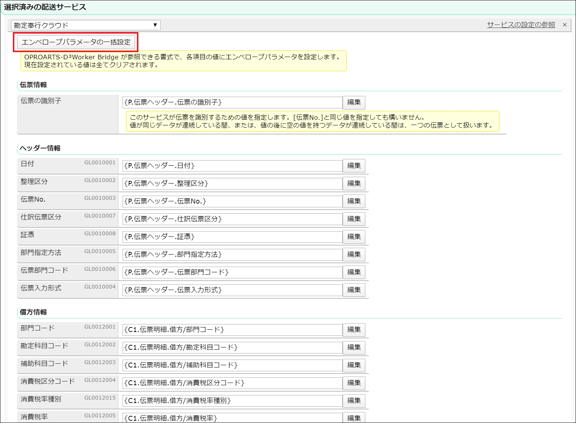This screenshot has width=576, height=423.
Task: Select the 補助科目コード input field
Action: pos(232,365)
